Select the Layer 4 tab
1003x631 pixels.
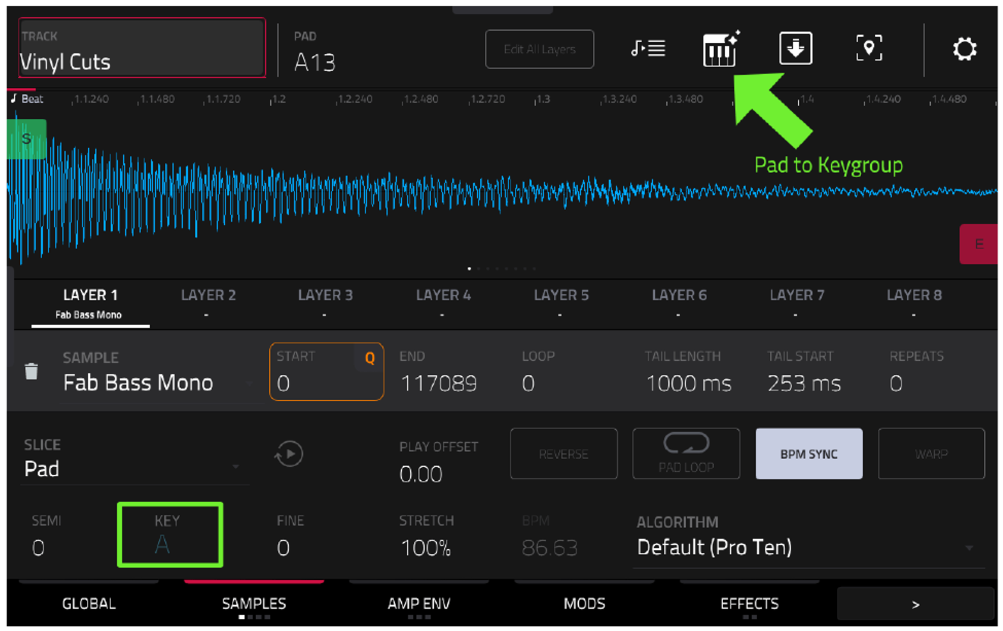click(443, 304)
